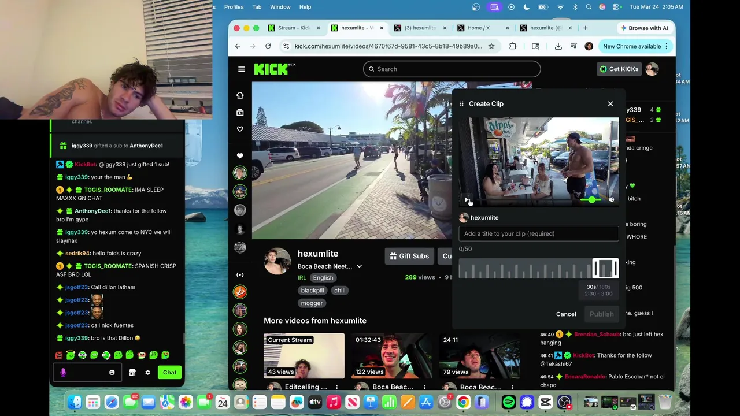Click the chill tag

coord(340,291)
